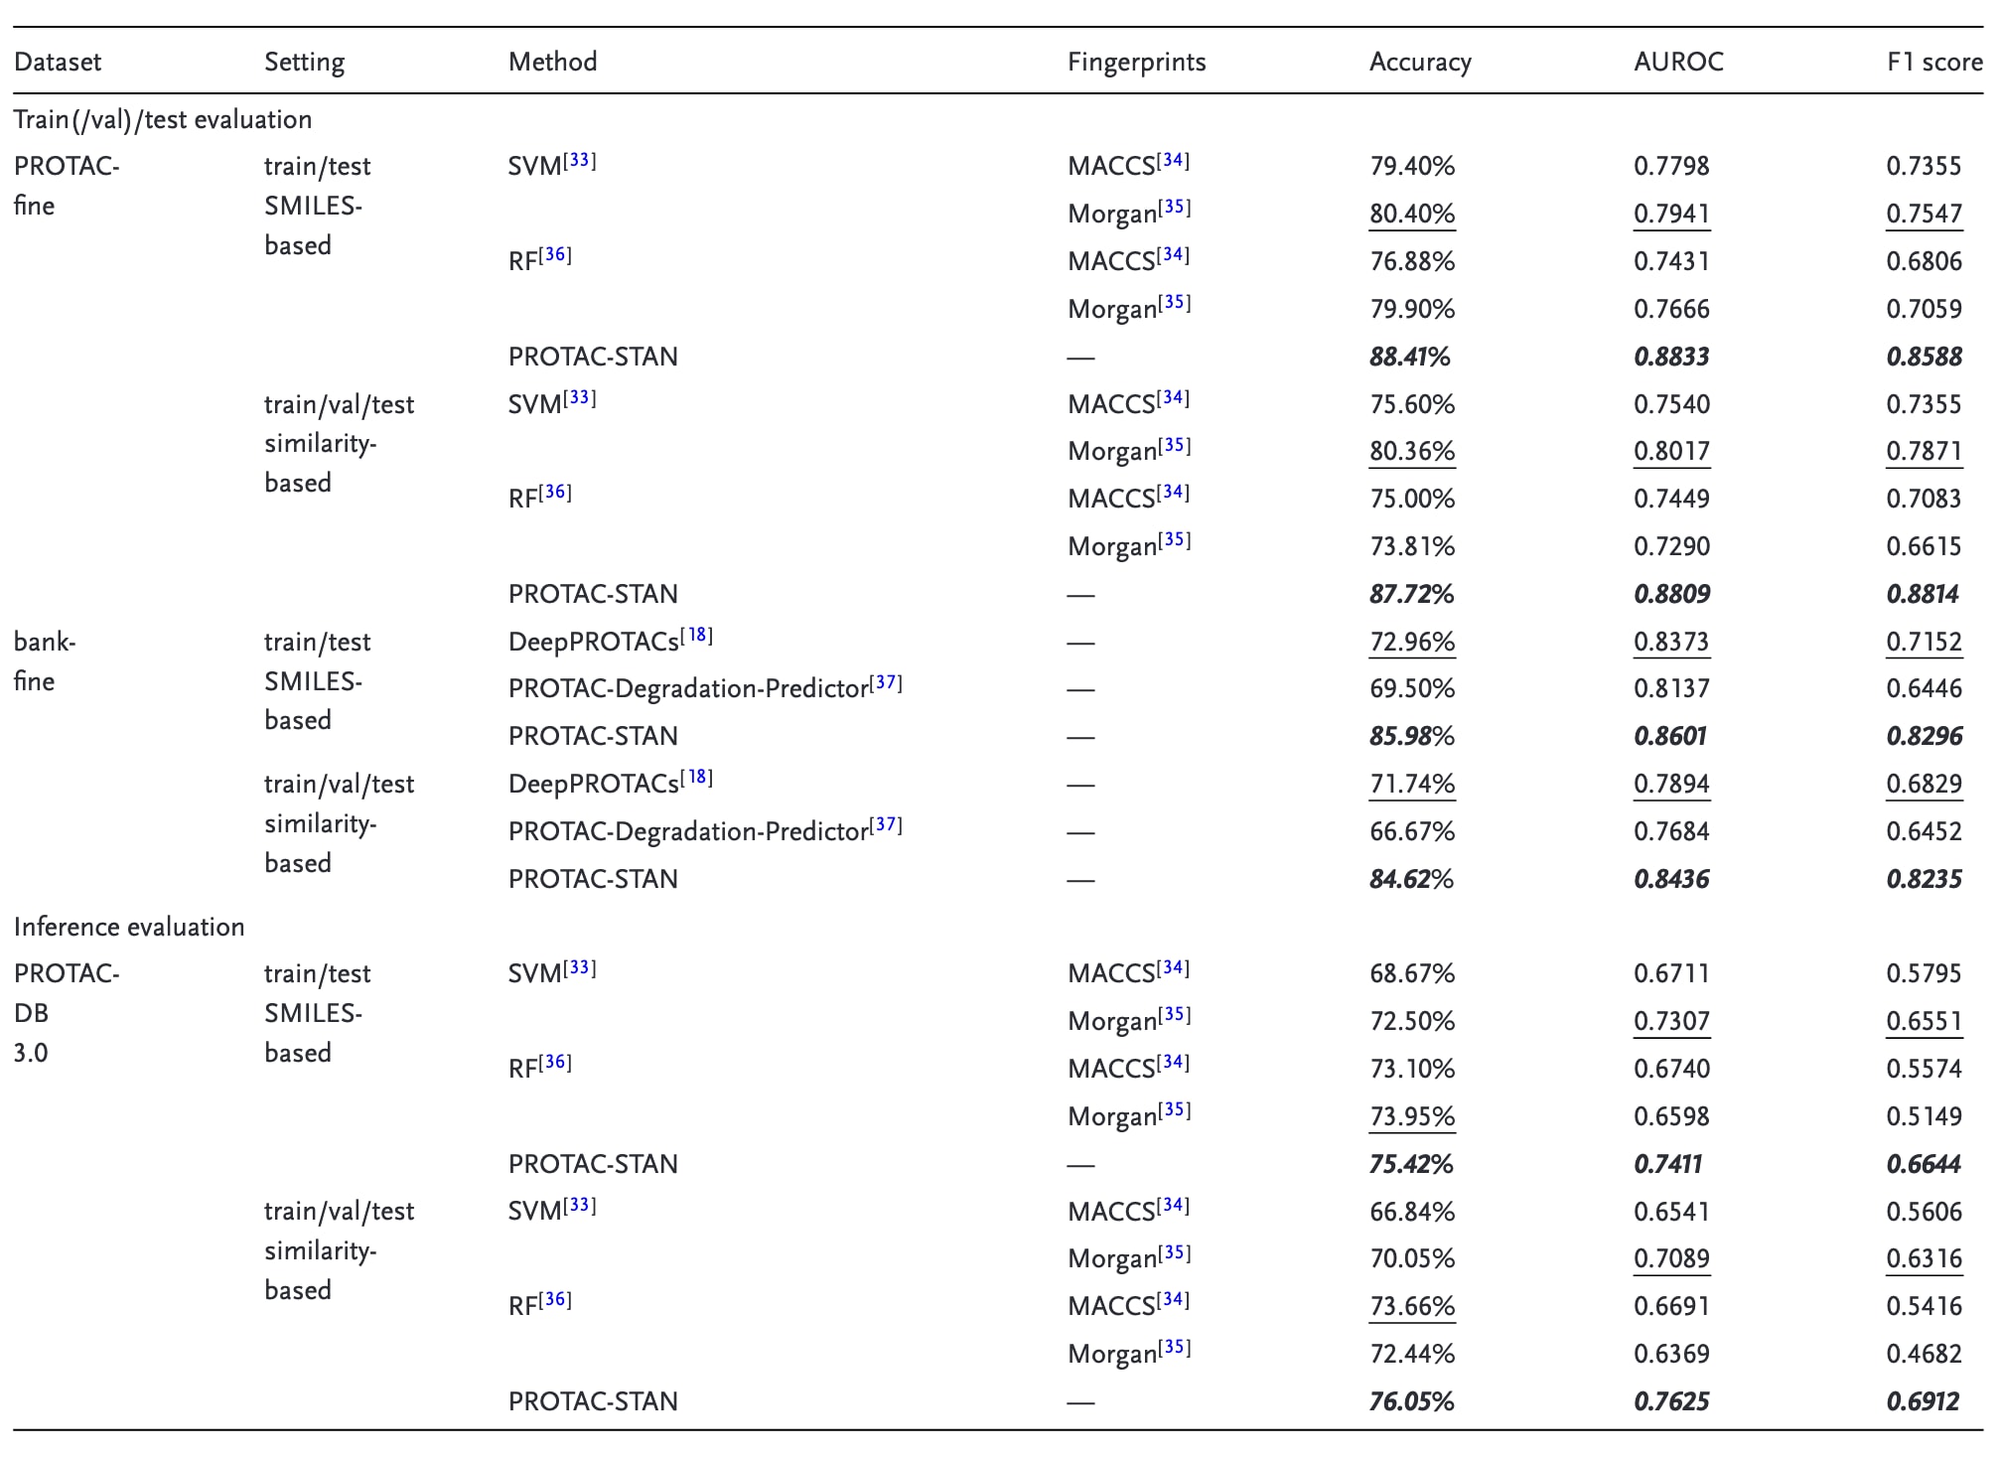Follow citation [34] beside MACCS in 75.00% row
2002x1460 pixels.
point(1173,493)
